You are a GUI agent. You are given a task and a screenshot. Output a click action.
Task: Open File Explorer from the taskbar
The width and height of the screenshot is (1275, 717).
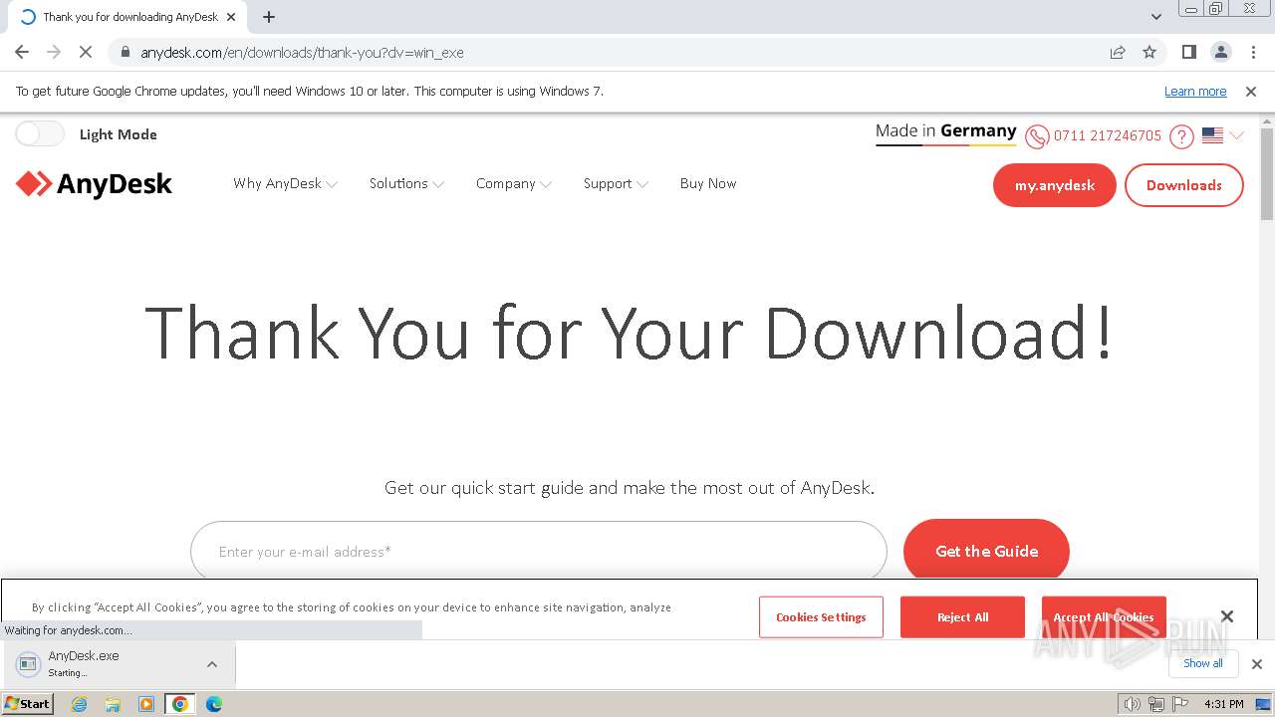[113, 704]
